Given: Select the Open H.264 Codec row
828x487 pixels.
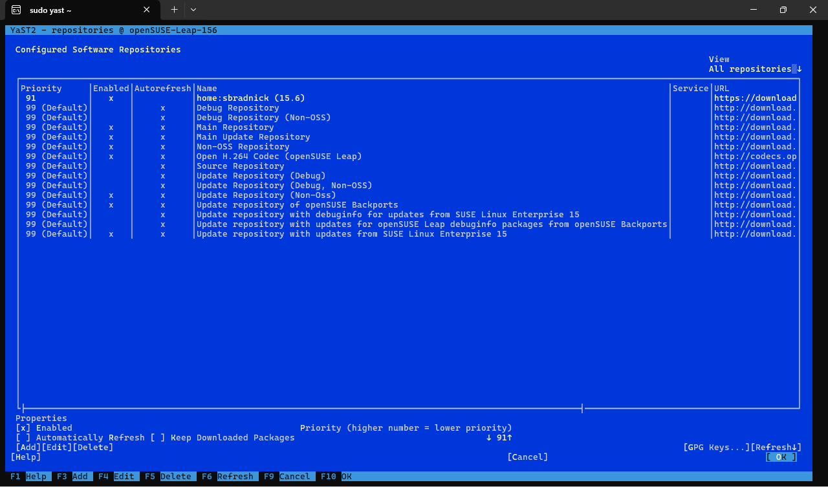Looking at the screenshot, I should 409,157.
